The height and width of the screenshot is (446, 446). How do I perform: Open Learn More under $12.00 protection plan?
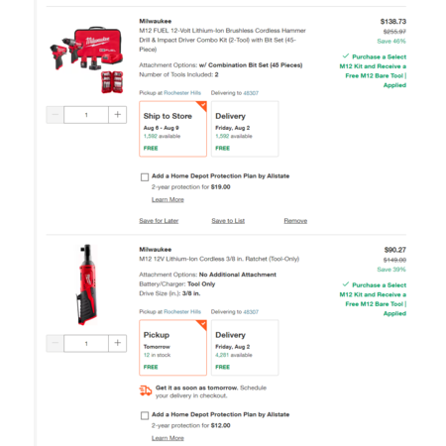167,438
